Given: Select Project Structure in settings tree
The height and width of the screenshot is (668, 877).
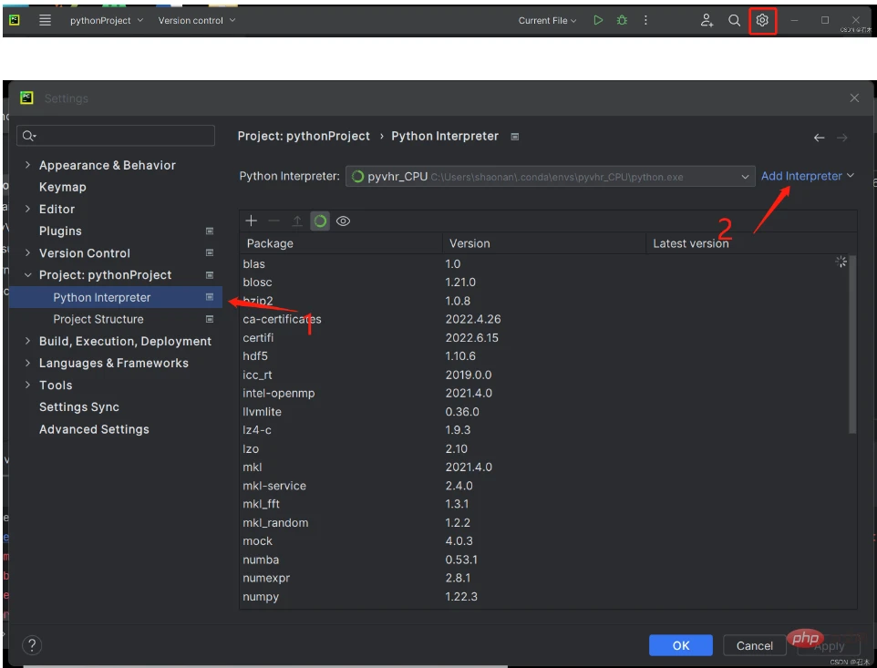Looking at the screenshot, I should coord(98,319).
